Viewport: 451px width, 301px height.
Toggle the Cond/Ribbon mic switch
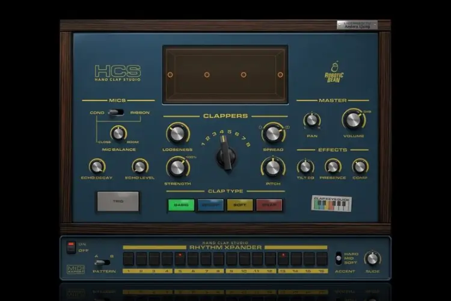(116, 113)
